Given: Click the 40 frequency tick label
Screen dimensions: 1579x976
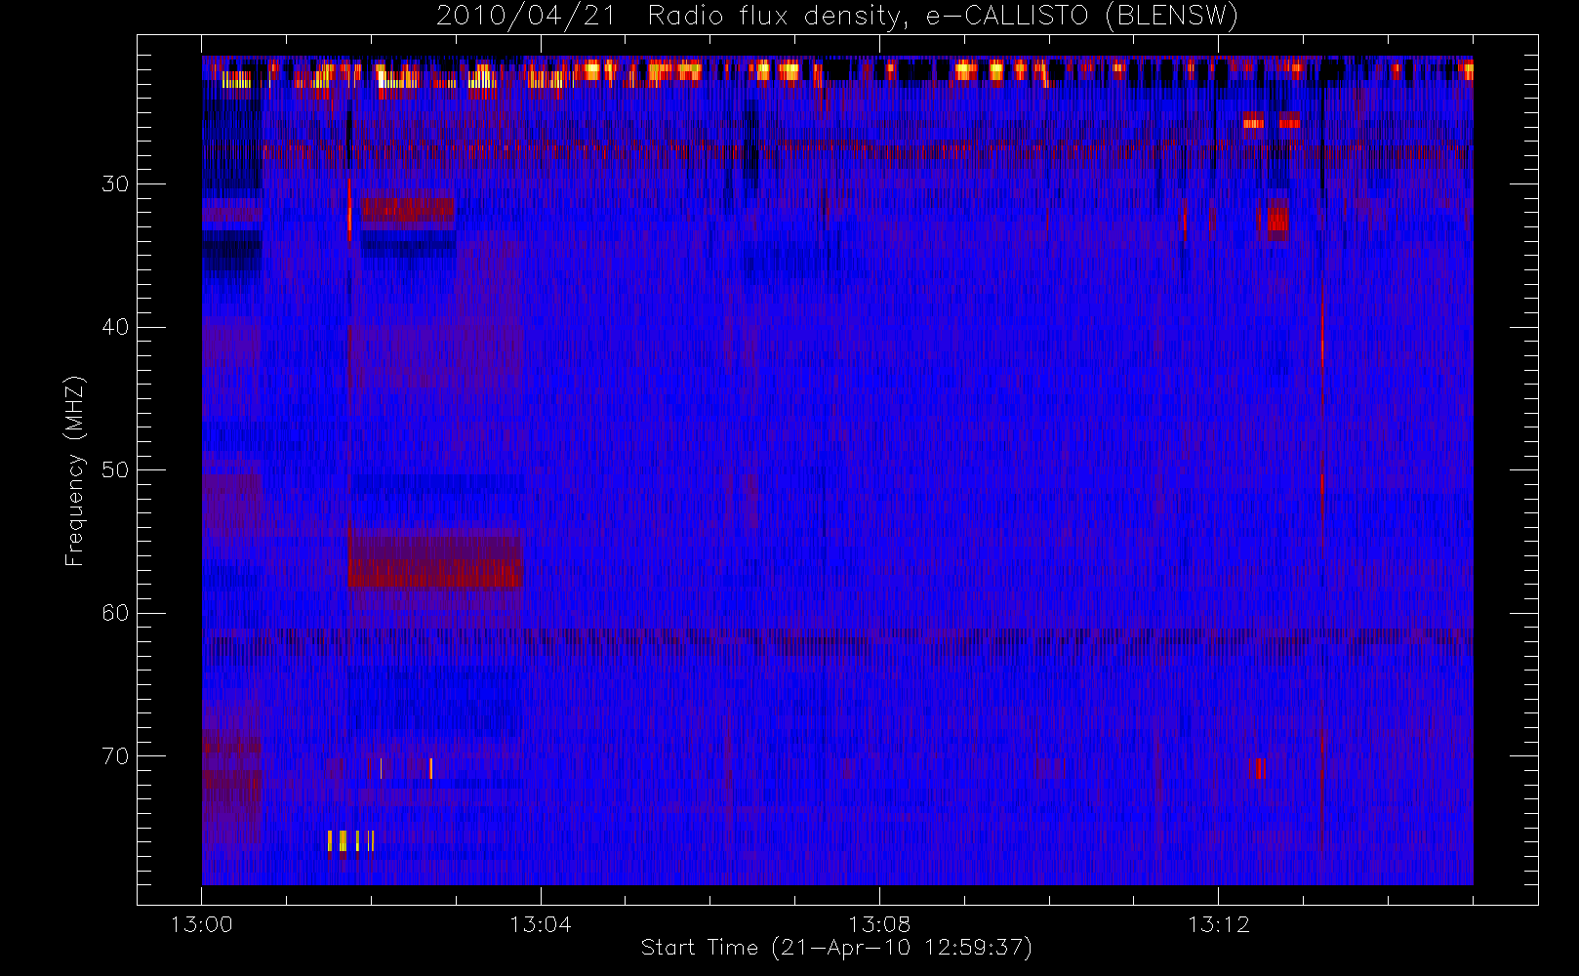Looking at the screenshot, I should 115,327.
